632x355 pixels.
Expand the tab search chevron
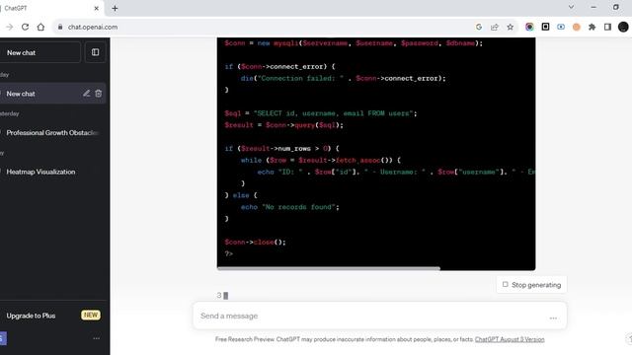pyautogui.click(x=571, y=7)
